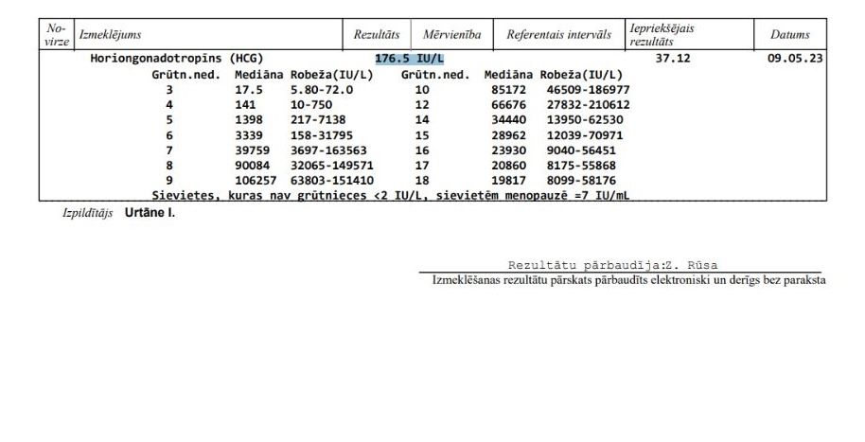Image resolution: width=865 pixels, height=442 pixels.
Task: Click the Referentais intervāls column header
Action: click(x=558, y=35)
